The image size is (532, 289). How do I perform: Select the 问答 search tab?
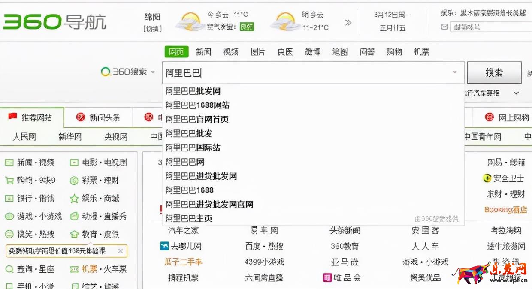pos(367,52)
